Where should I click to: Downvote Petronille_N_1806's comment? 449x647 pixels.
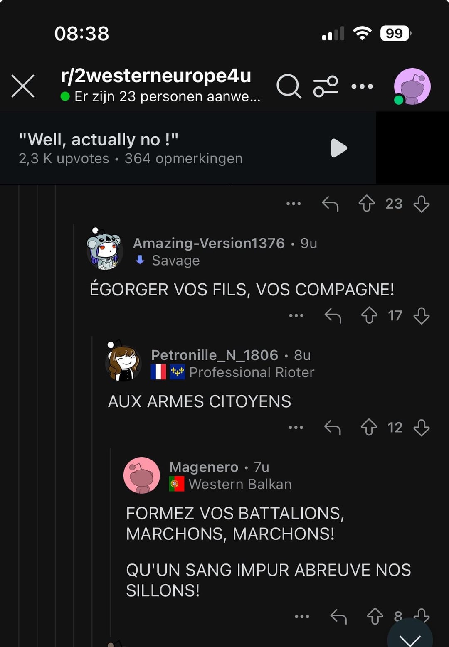[x=422, y=427]
